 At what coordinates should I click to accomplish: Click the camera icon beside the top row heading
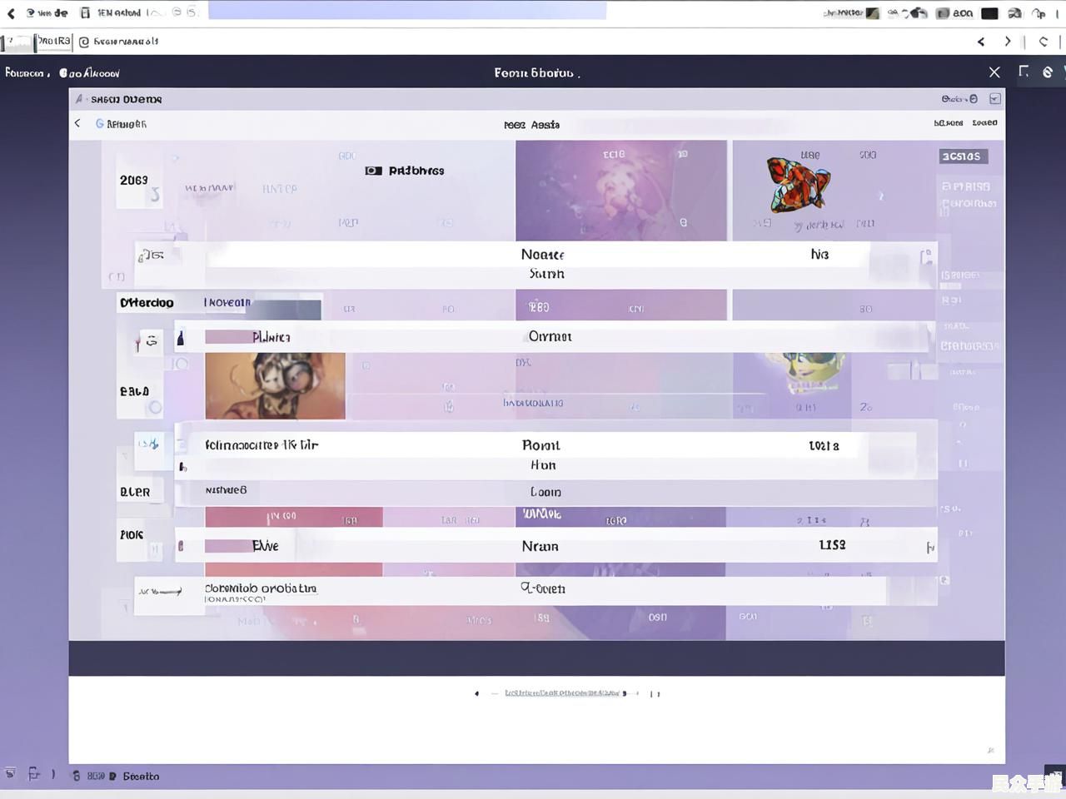click(x=373, y=171)
